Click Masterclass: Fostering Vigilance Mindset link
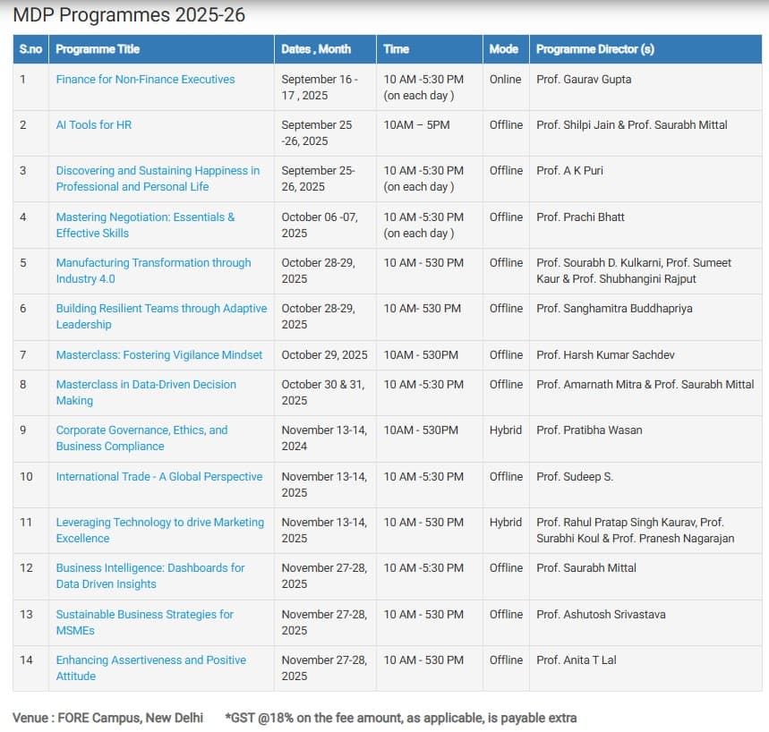Image resolution: width=769 pixels, height=732 pixels. coord(159,355)
